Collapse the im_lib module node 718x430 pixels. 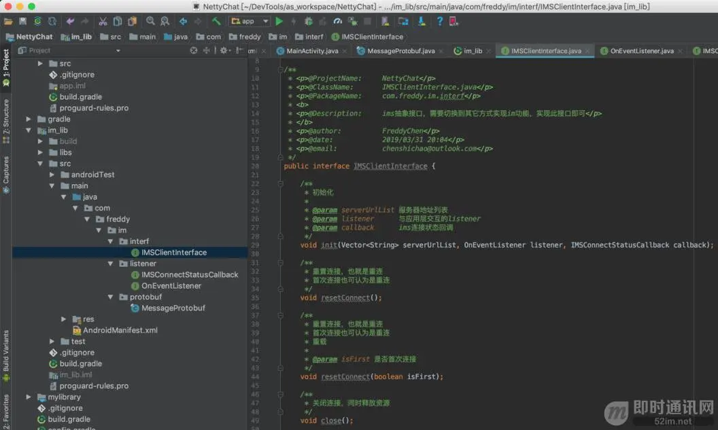[x=29, y=130]
